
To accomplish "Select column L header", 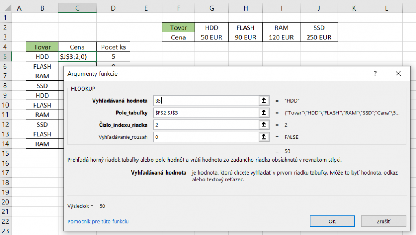I will coord(386,8).
